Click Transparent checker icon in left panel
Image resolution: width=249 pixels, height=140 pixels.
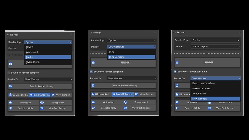[42, 103]
